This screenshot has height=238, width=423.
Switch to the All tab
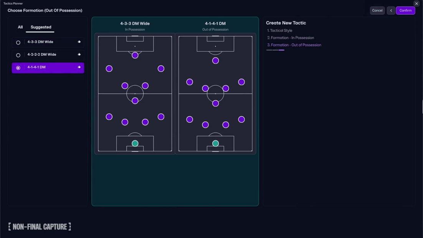click(x=20, y=27)
